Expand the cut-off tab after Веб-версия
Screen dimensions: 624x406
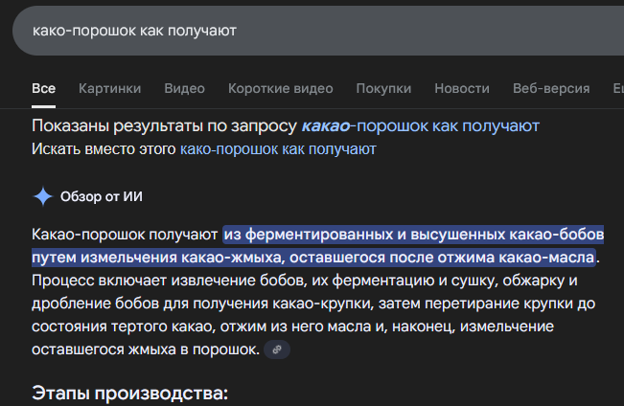617,88
